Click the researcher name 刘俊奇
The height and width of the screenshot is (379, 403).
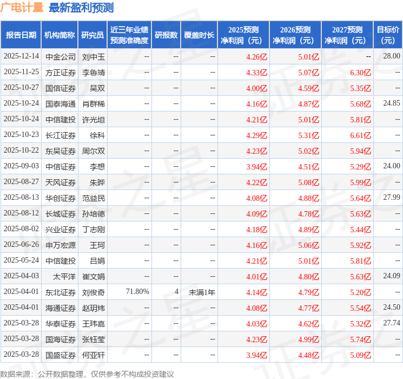point(94,292)
